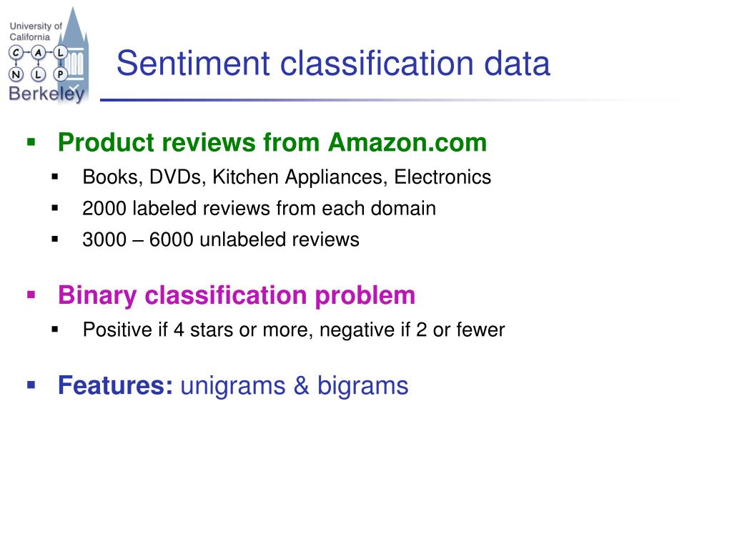
Task: Click the circled P node in logo
Action: pos(60,74)
